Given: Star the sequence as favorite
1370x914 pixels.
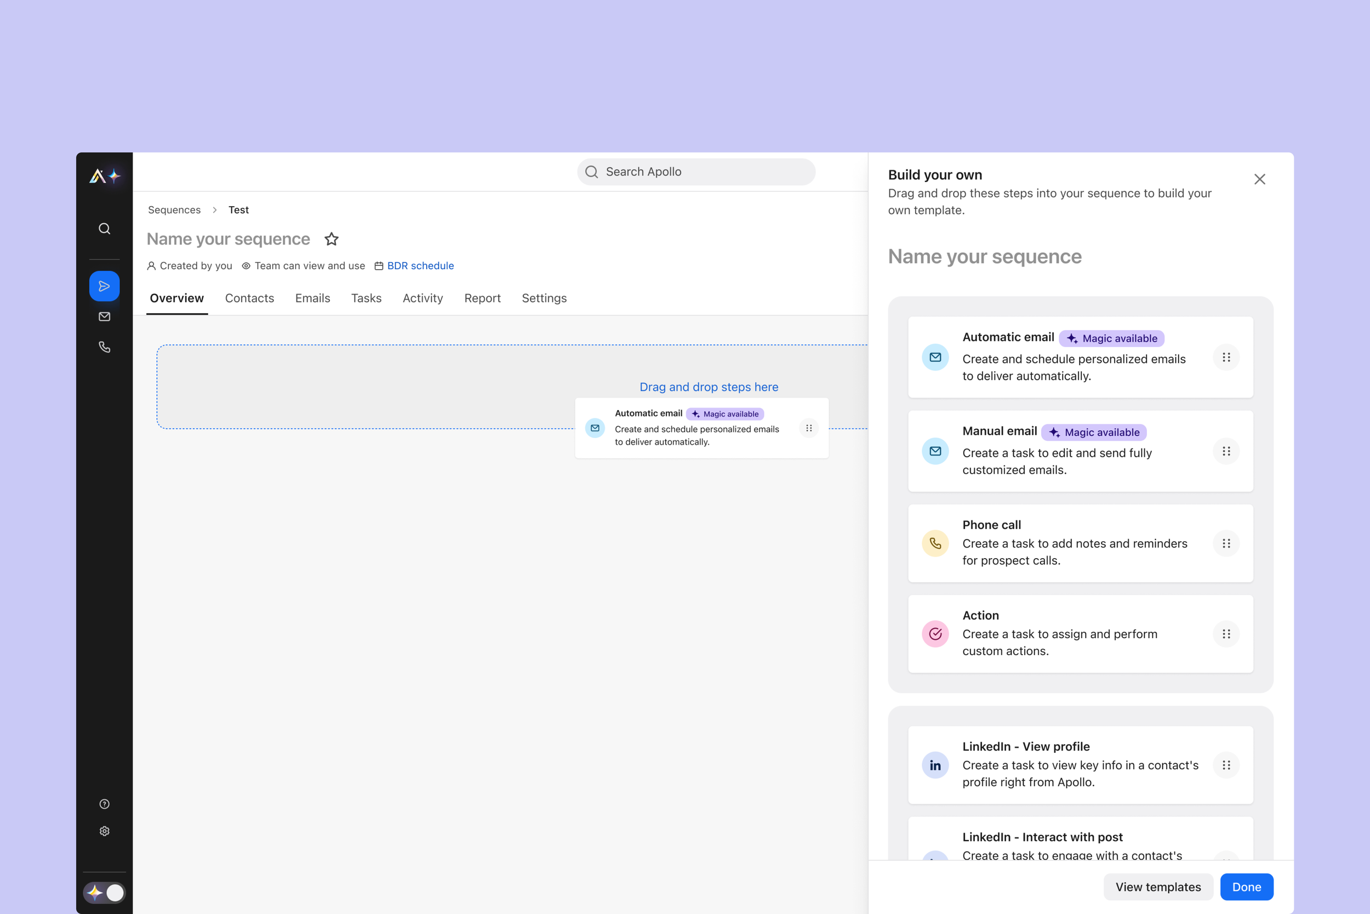Looking at the screenshot, I should (x=332, y=239).
